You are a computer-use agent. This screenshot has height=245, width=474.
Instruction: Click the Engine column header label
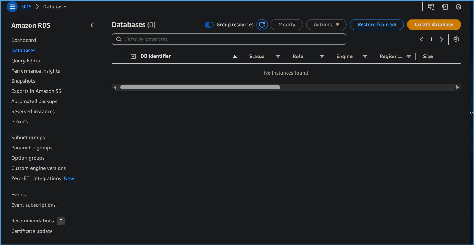[x=344, y=56]
